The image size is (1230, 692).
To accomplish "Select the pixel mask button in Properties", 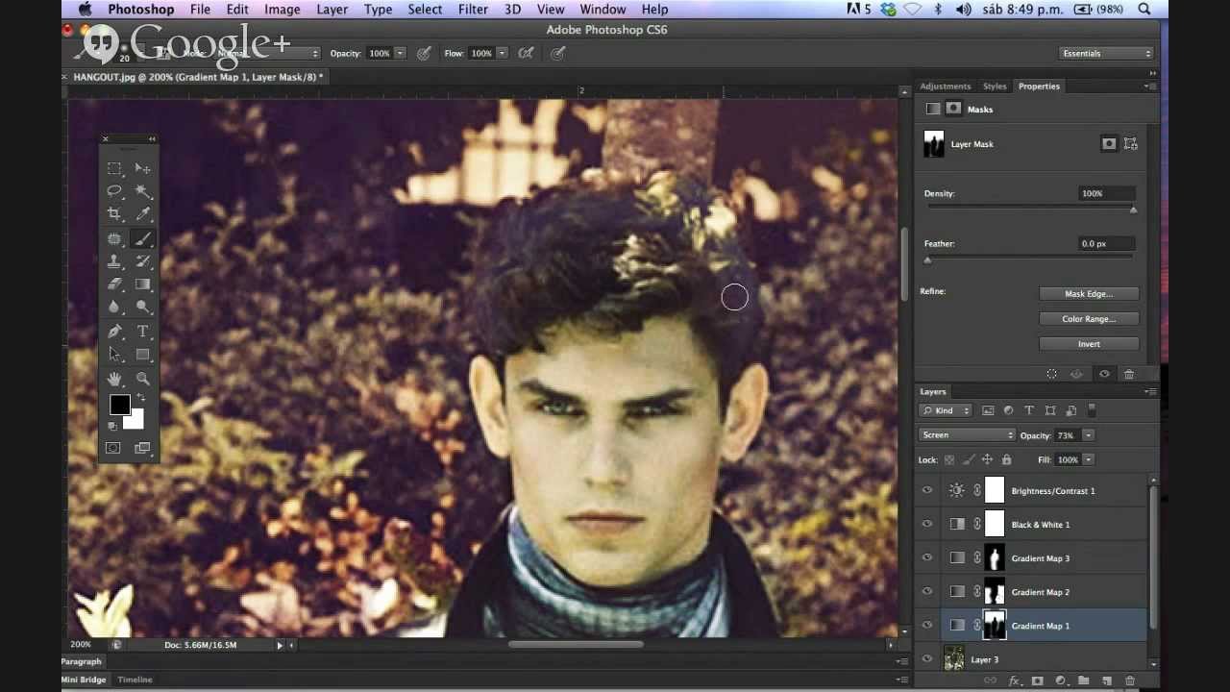I will (x=1109, y=144).
